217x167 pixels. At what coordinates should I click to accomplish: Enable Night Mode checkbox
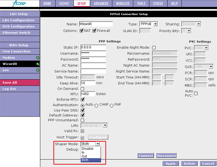(154, 48)
